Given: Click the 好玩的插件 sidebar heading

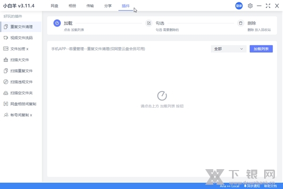Looking at the screenshot, I should point(13,17).
